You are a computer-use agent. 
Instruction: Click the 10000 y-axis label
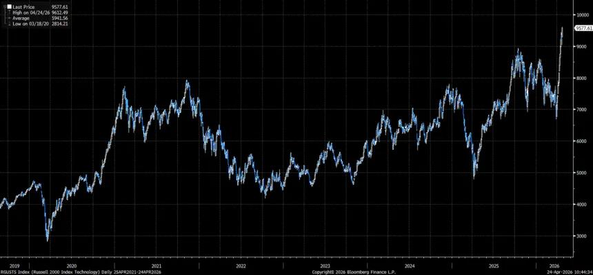(582, 15)
